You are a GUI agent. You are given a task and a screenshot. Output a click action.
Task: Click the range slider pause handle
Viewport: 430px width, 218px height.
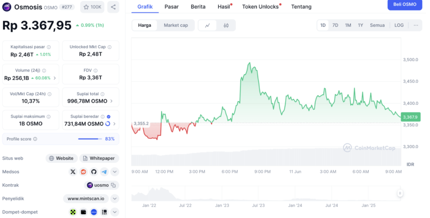400,193
